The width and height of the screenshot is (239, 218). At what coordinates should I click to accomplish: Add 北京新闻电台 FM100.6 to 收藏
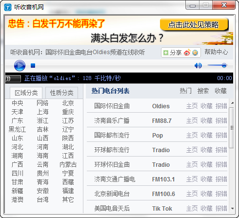coord(206,194)
